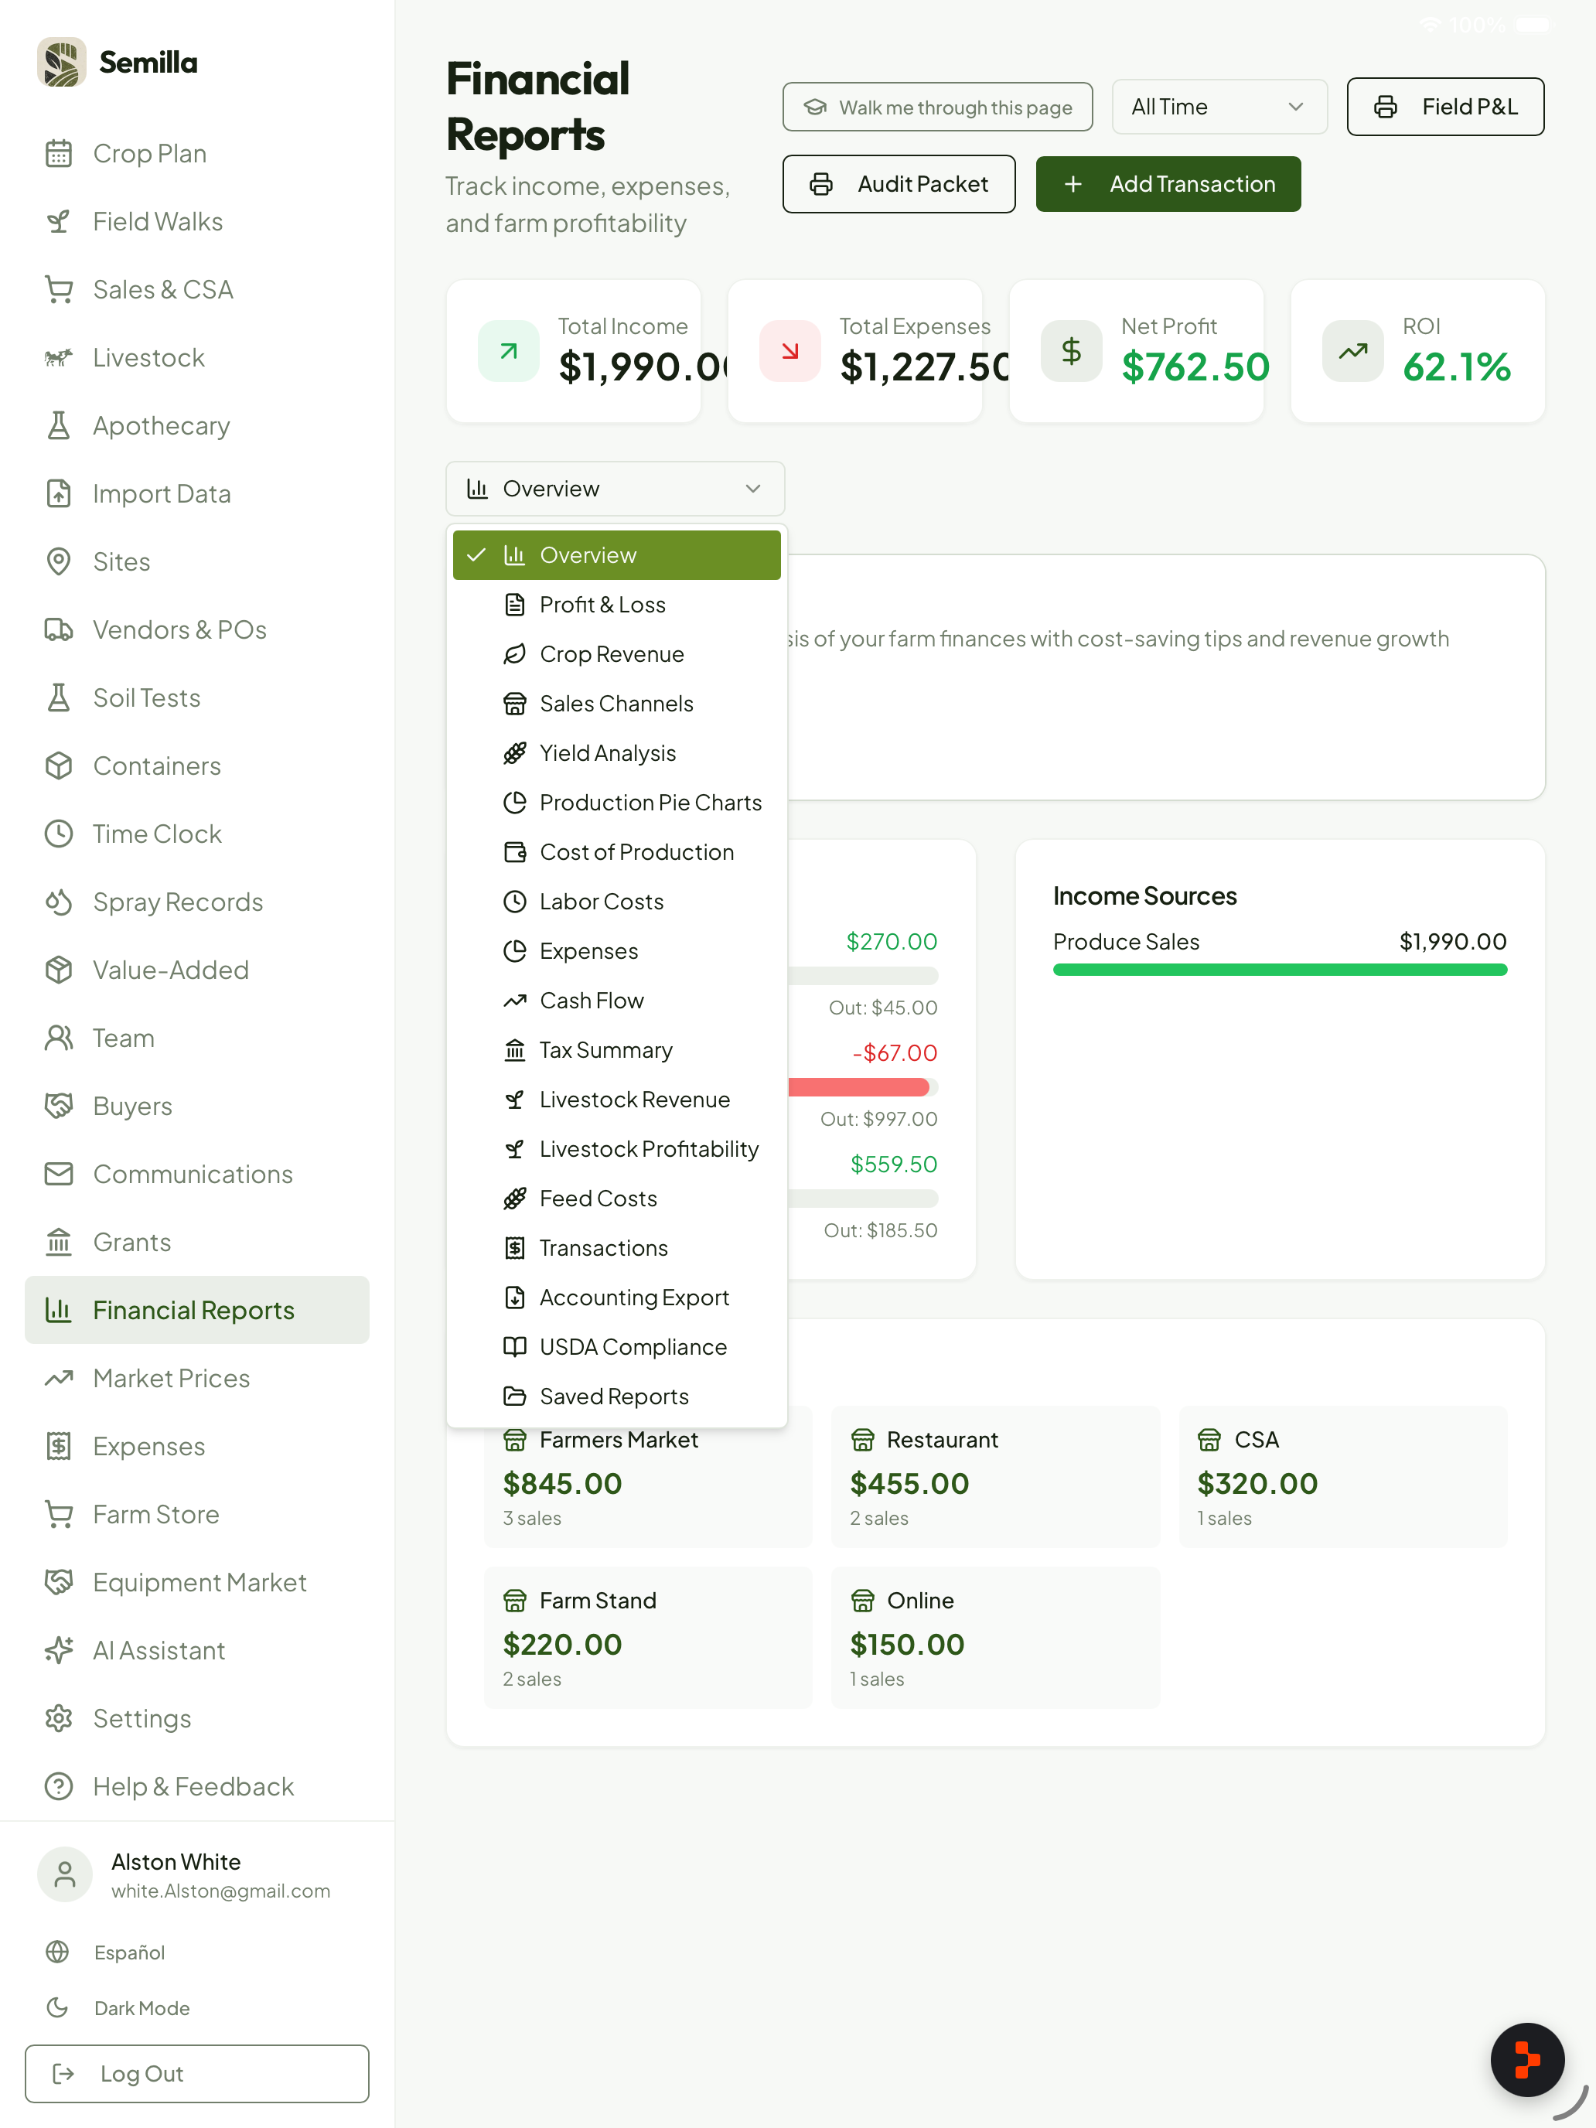Open Farm Store in sidebar
Screen dimensions: 1596x2128
[x=197, y=1514]
